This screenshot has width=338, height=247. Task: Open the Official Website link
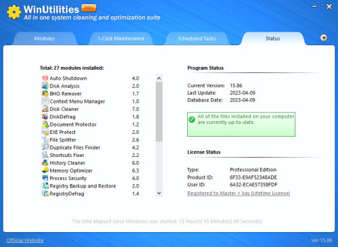(x=25, y=240)
